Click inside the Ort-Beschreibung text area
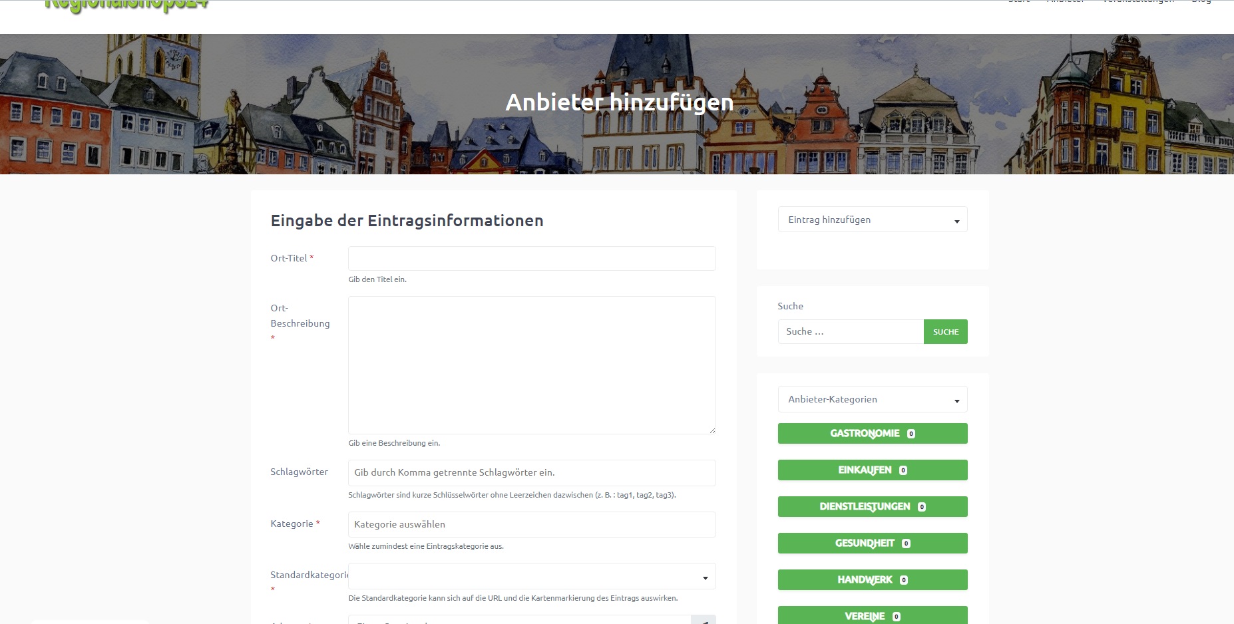 tap(531, 365)
